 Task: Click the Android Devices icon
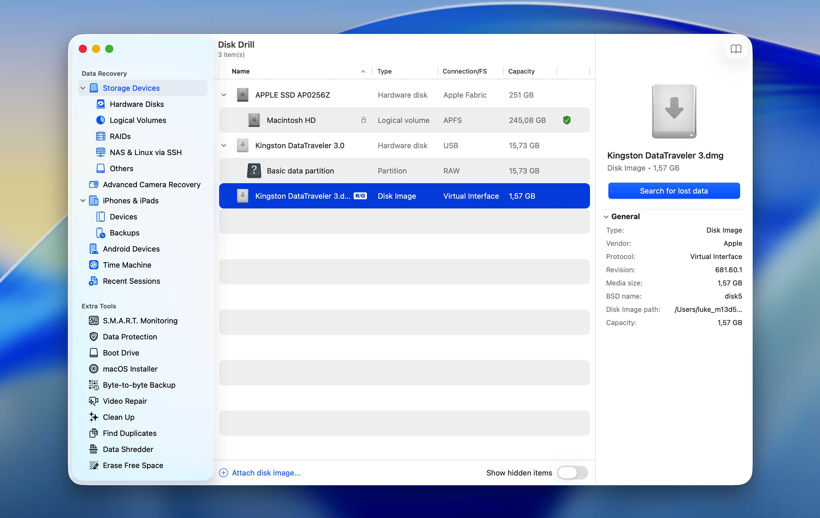pyautogui.click(x=94, y=249)
